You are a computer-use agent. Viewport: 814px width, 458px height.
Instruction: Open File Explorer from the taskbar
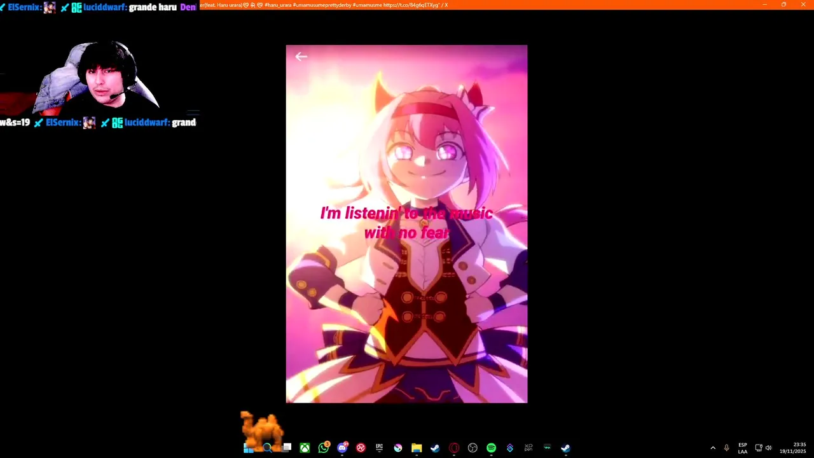(417, 448)
